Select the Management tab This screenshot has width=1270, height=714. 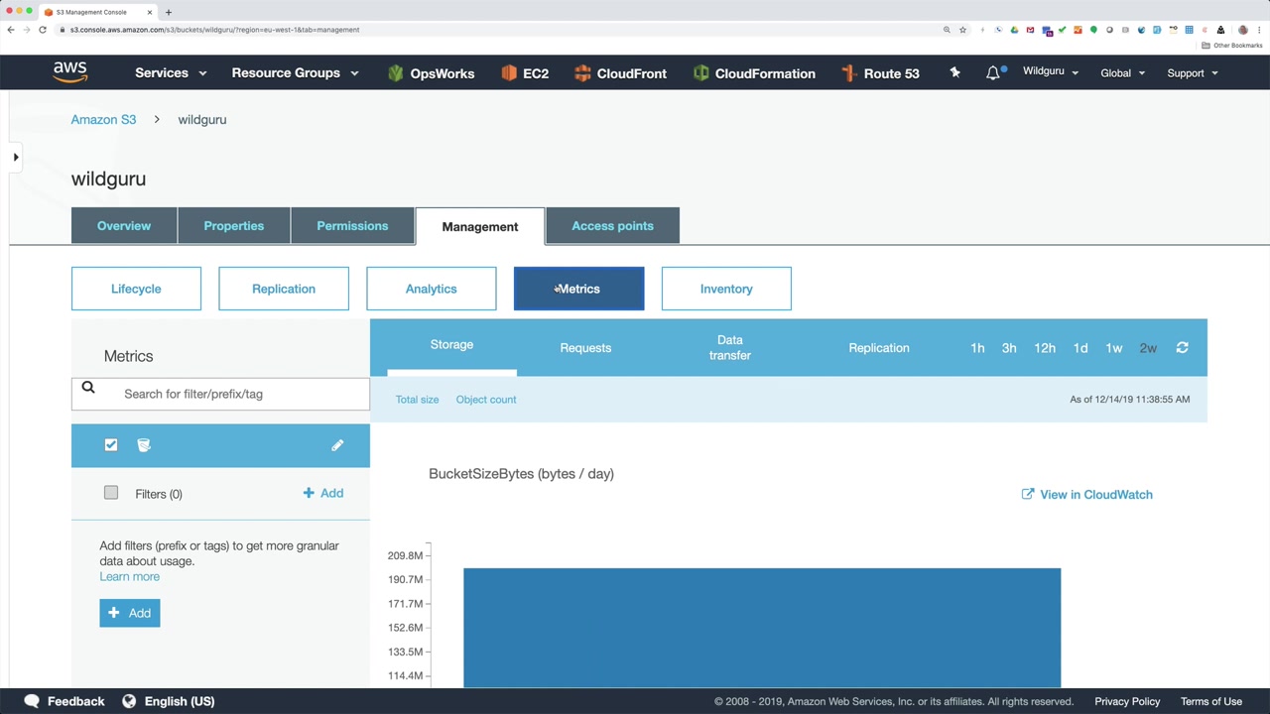coord(480,226)
